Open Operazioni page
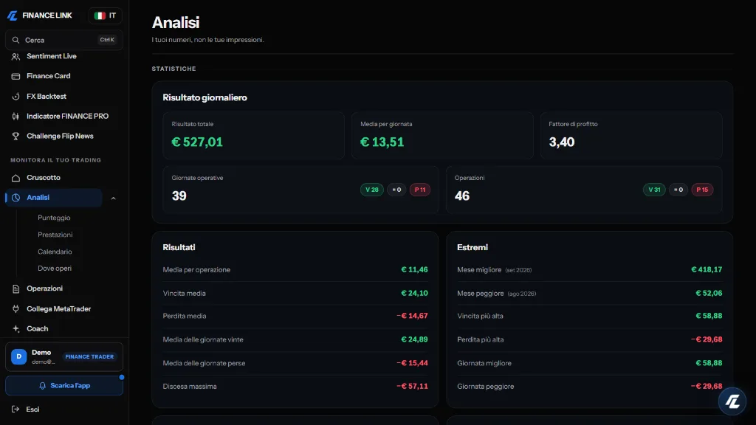 (x=44, y=288)
